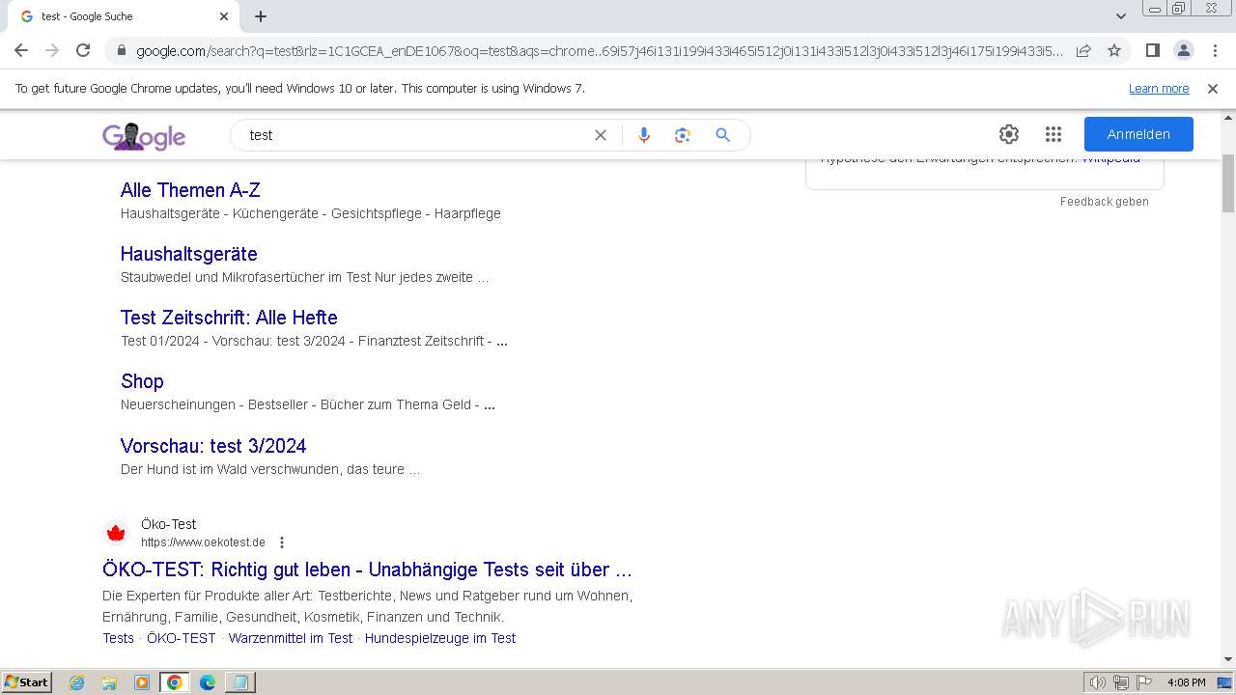Open the 'Tests' sublink
Screen dimensions: 1236x695
pyautogui.click(x=118, y=638)
